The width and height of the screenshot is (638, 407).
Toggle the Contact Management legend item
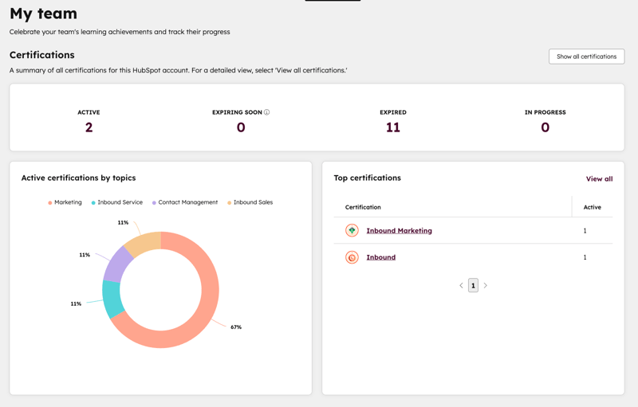(185, 202)
